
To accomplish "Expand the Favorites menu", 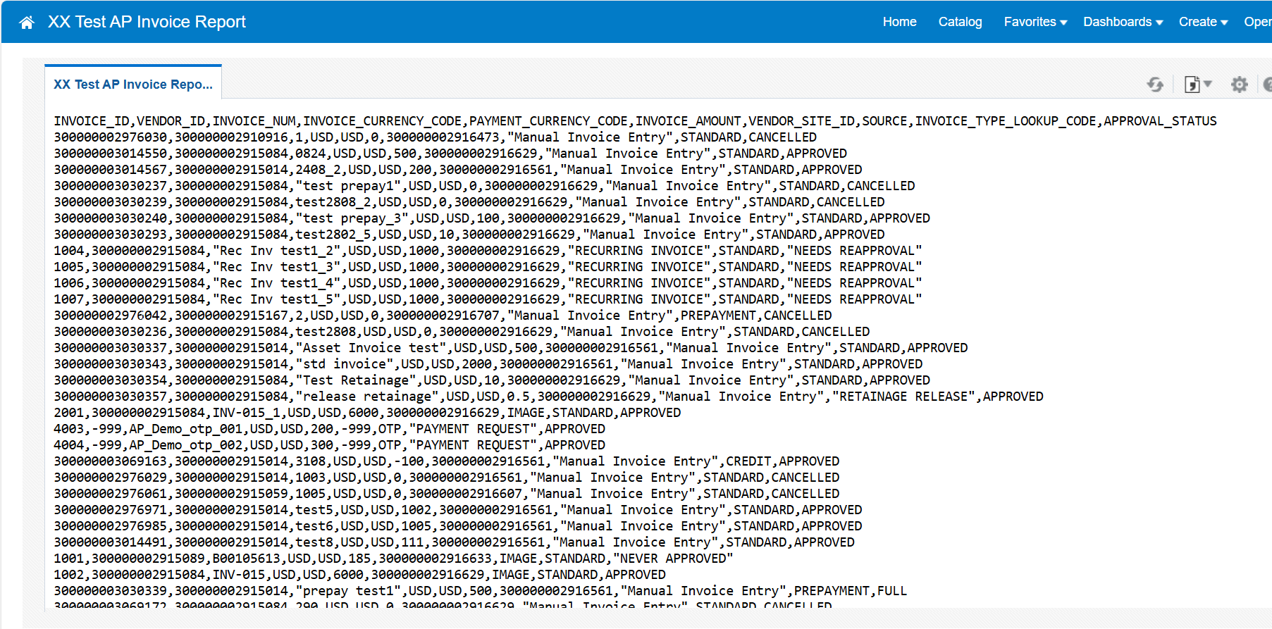I will coord(1035,22).
